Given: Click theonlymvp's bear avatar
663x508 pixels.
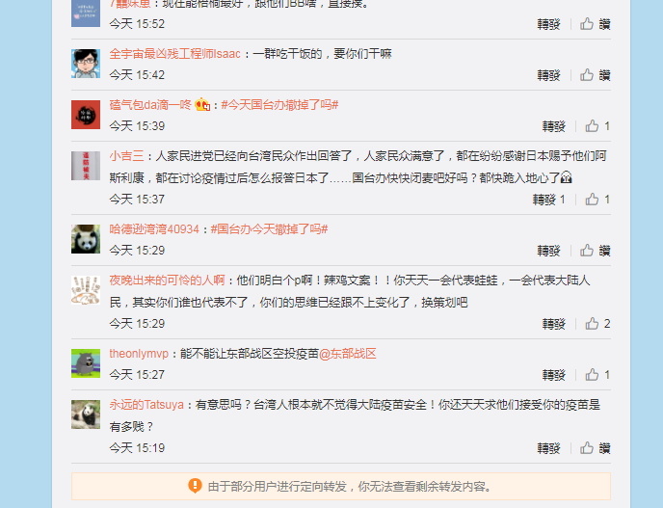Looking at the screenshot, I should (x=86, y=363).
